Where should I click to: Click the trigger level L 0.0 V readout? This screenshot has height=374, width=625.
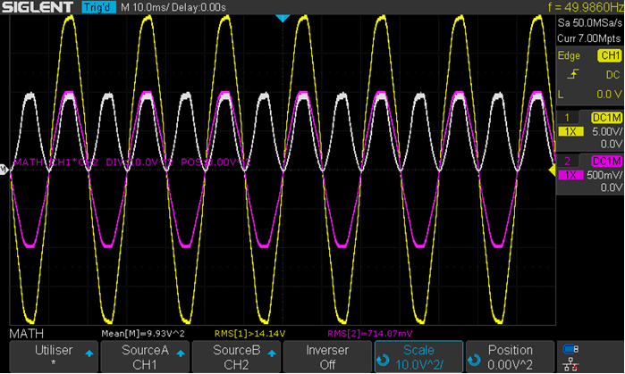(590, 95)
